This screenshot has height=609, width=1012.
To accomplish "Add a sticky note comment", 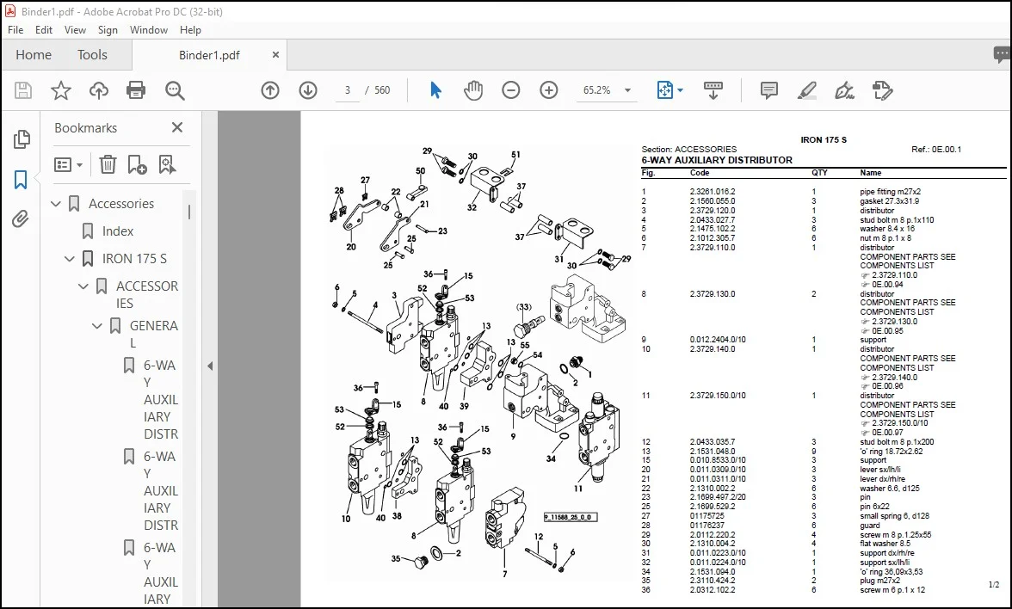I will click(768, 90).
